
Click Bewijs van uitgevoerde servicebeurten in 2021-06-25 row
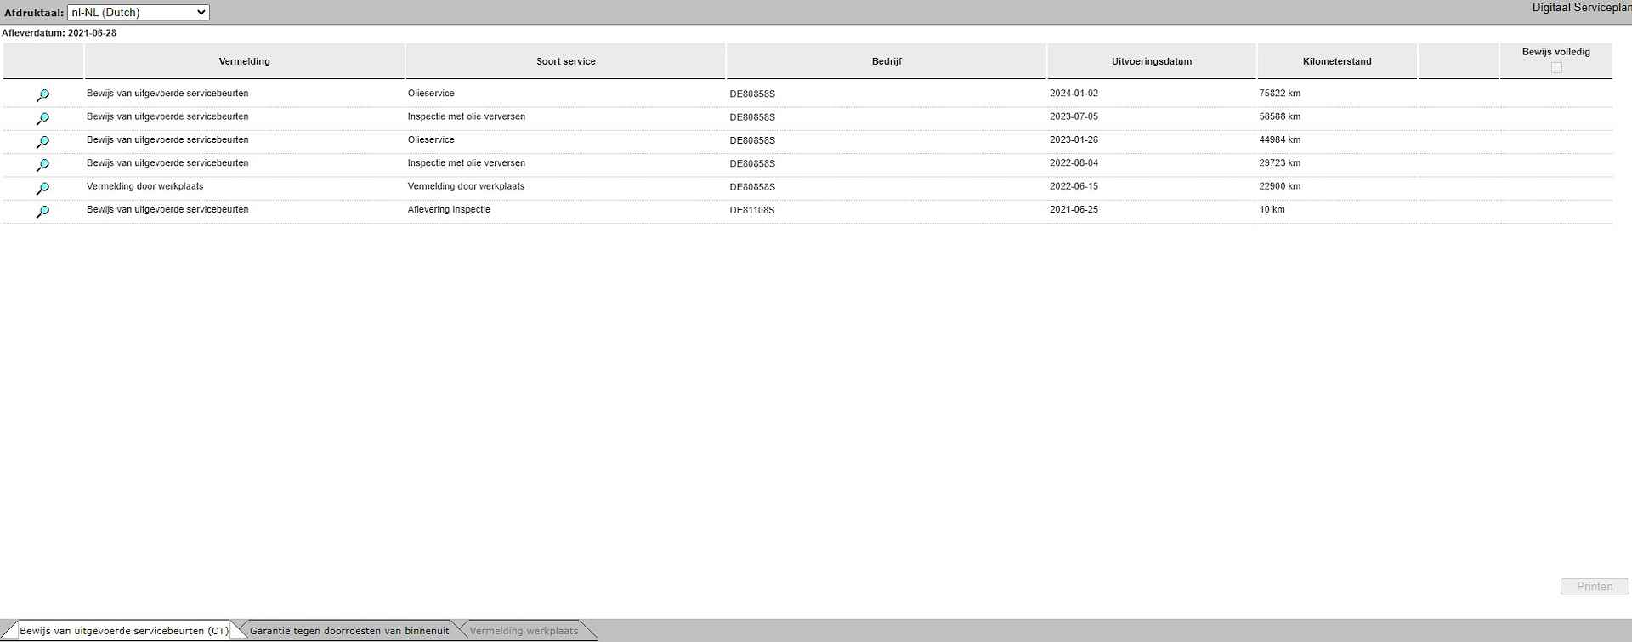click(x=167, y=209)
